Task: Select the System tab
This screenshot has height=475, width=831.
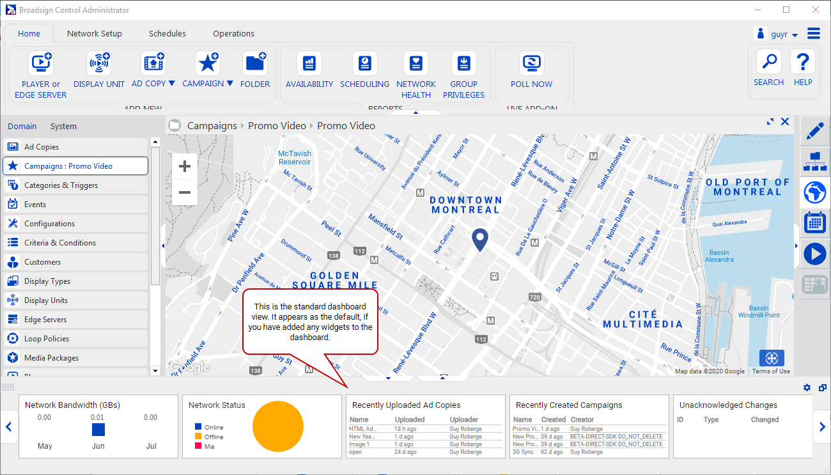Action: [x=63, y=126]
